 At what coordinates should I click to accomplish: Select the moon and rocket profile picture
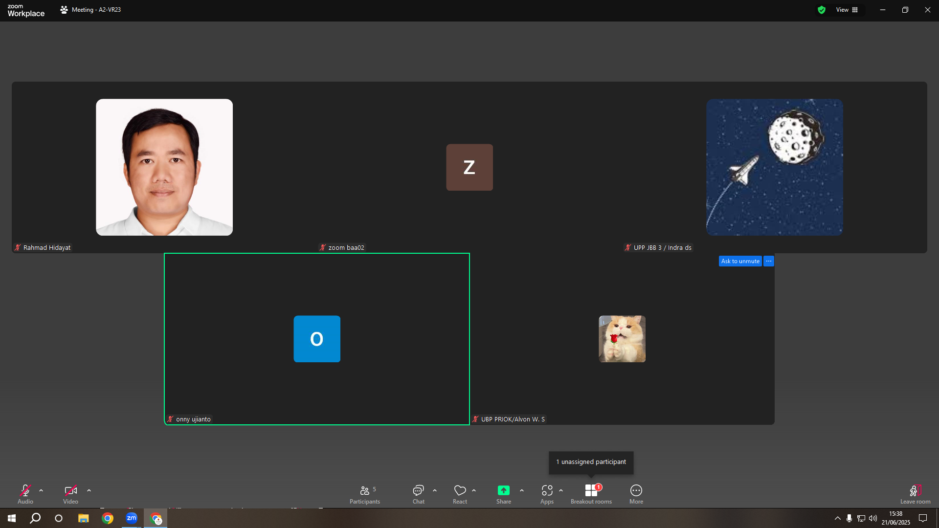coord(775,167)
